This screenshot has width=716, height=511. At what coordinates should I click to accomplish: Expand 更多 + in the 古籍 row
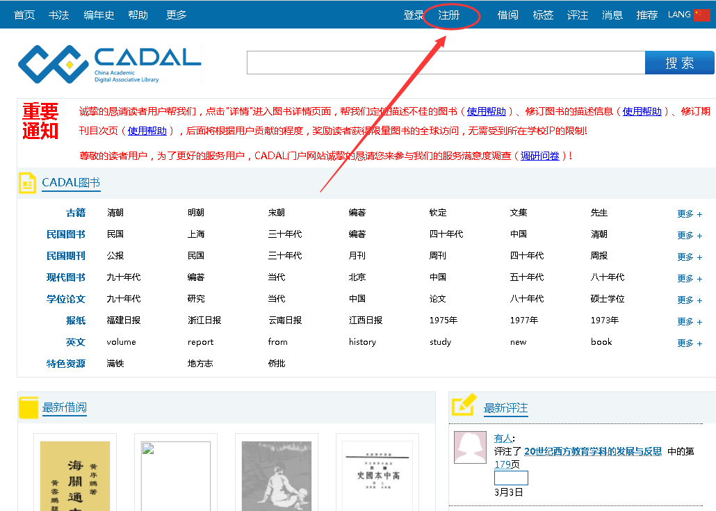coord(690,213)
